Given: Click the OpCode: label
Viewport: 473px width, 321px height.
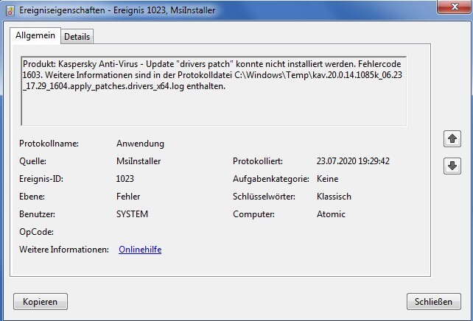Looking at the screenshot, I should tap(37, 232).
